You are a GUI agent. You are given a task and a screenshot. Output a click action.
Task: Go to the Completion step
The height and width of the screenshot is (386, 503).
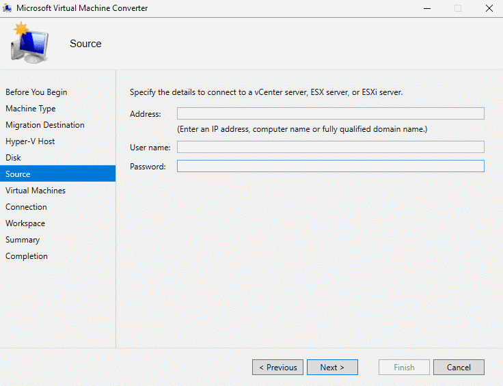coord(27,256)
